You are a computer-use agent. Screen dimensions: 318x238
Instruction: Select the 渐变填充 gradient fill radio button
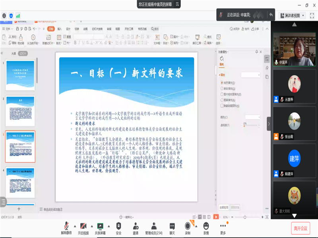pyautogui.click(x=222, y=88)
